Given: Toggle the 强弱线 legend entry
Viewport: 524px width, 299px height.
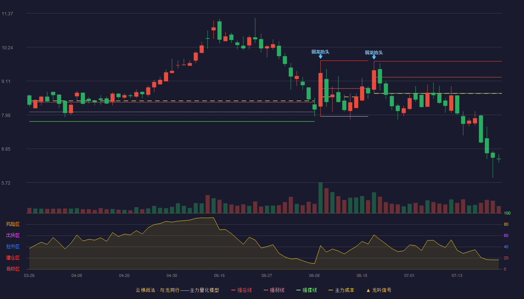Looking at the screenshot, I should click(x=274, y=290).
